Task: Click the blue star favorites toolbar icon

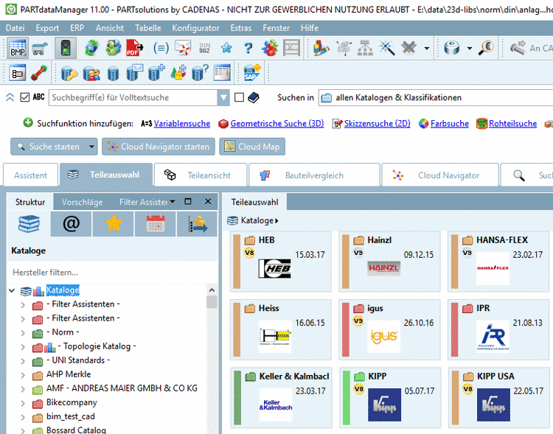Action: coord(226,48)
